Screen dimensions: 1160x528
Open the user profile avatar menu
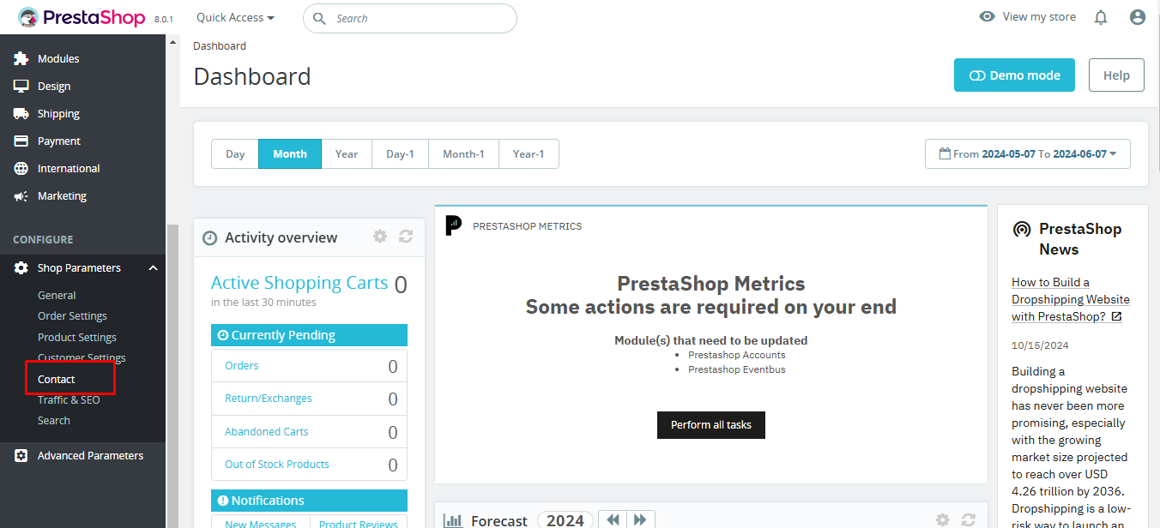pos(1138,17)
